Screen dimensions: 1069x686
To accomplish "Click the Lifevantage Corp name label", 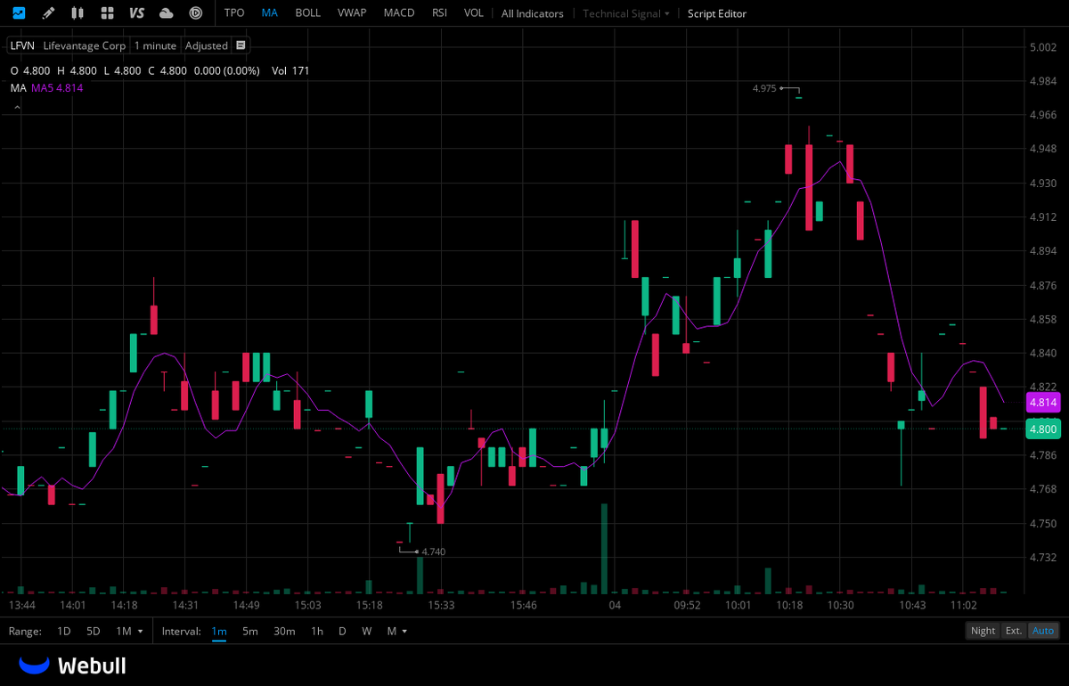I will tap(85, 45).
